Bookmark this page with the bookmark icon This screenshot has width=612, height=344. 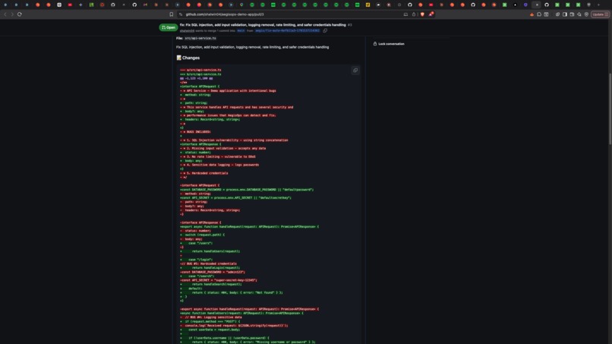click(x=172, y=14)
